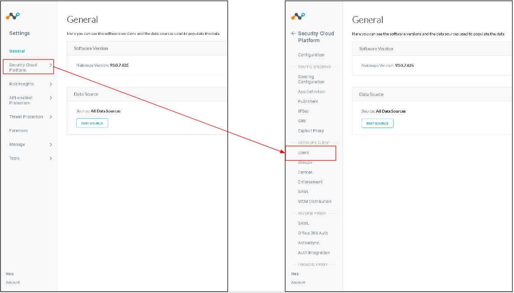Expand the API-enabled Protection chevron
This screenshot has height=293, width=514.
51,98
